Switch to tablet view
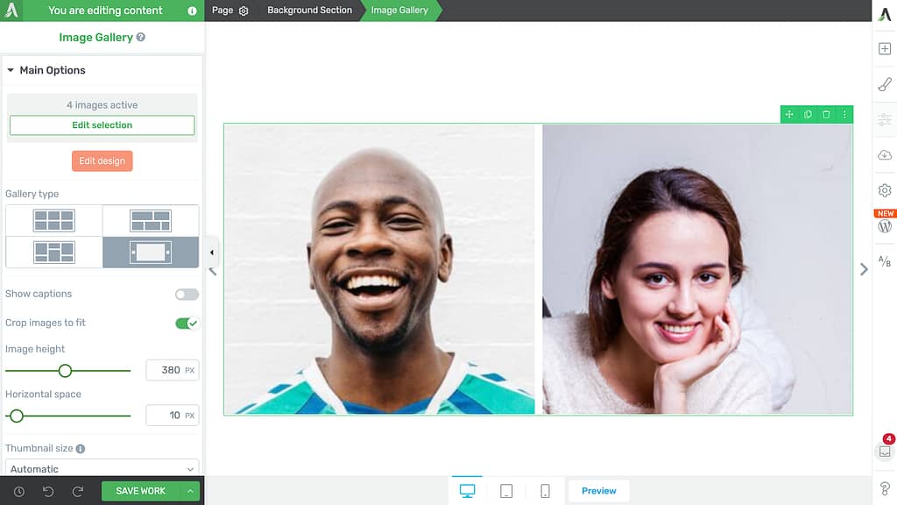The height and width of the screenshot is (505, 897). [x=506, y=491]
